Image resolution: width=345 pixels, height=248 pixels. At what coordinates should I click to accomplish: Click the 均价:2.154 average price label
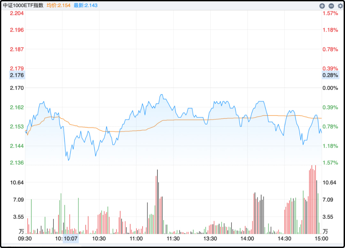(x=58, y=5)
